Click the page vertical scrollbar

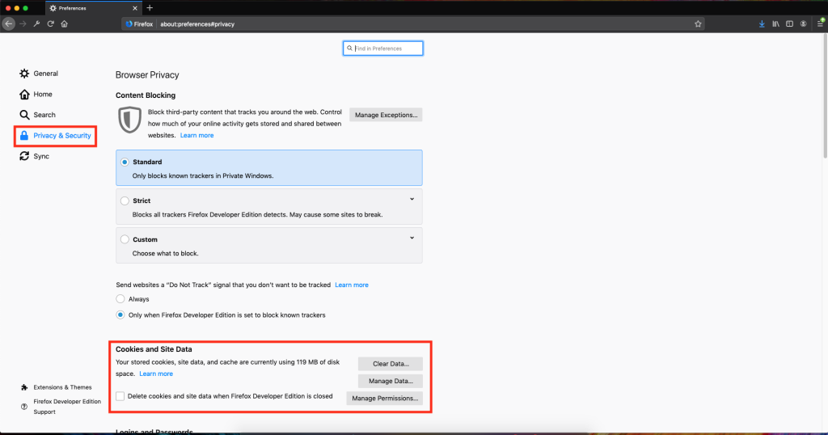(x=825, y=95)
